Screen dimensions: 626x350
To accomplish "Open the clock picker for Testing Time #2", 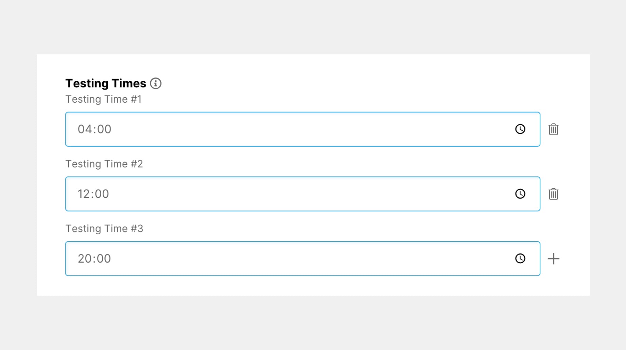I will [520, 194].
